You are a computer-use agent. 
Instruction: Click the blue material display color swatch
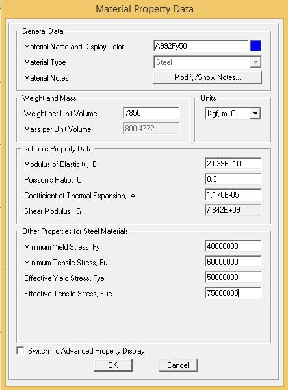pyautogui.click(x=255, y=45)
